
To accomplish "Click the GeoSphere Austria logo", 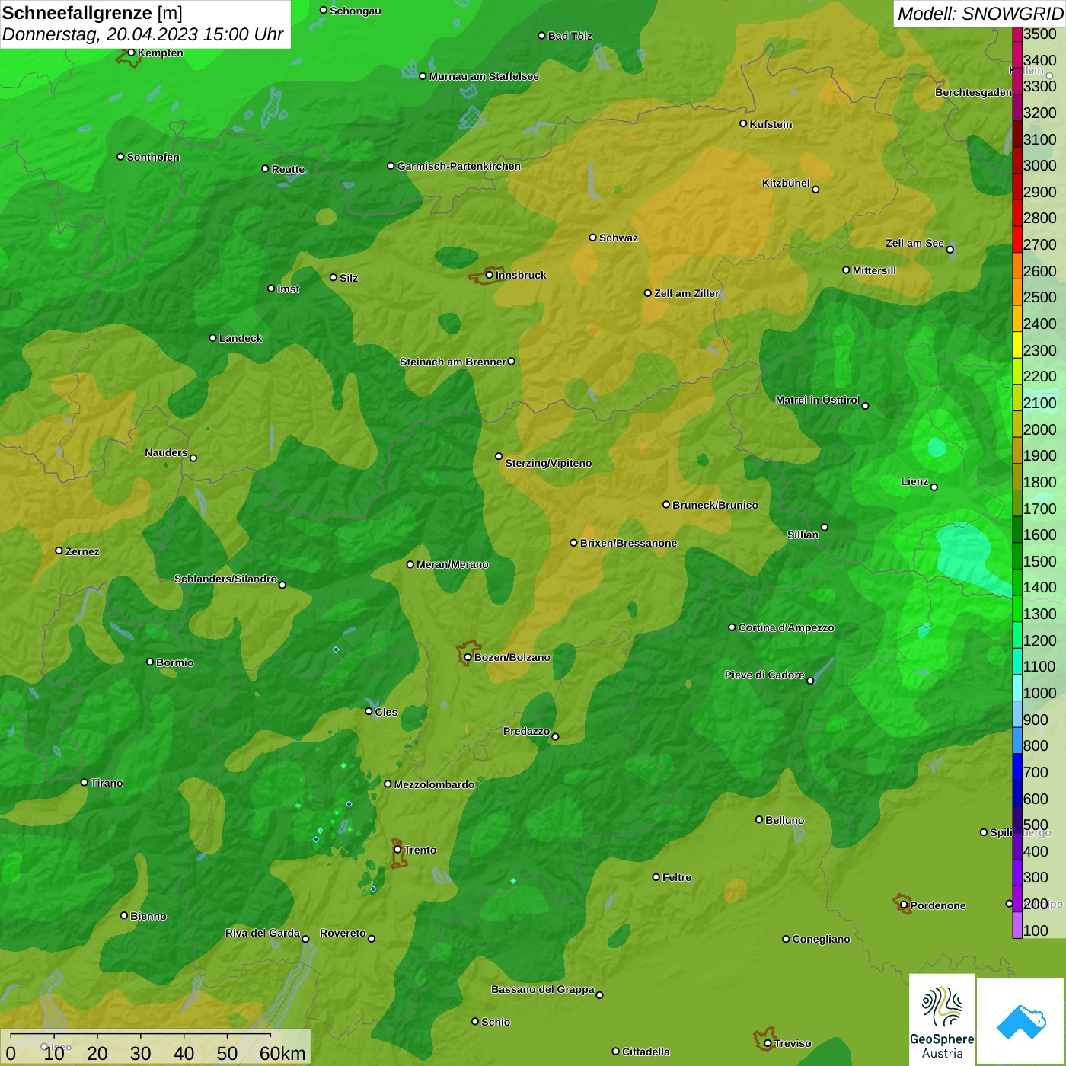I will 942,1020.
